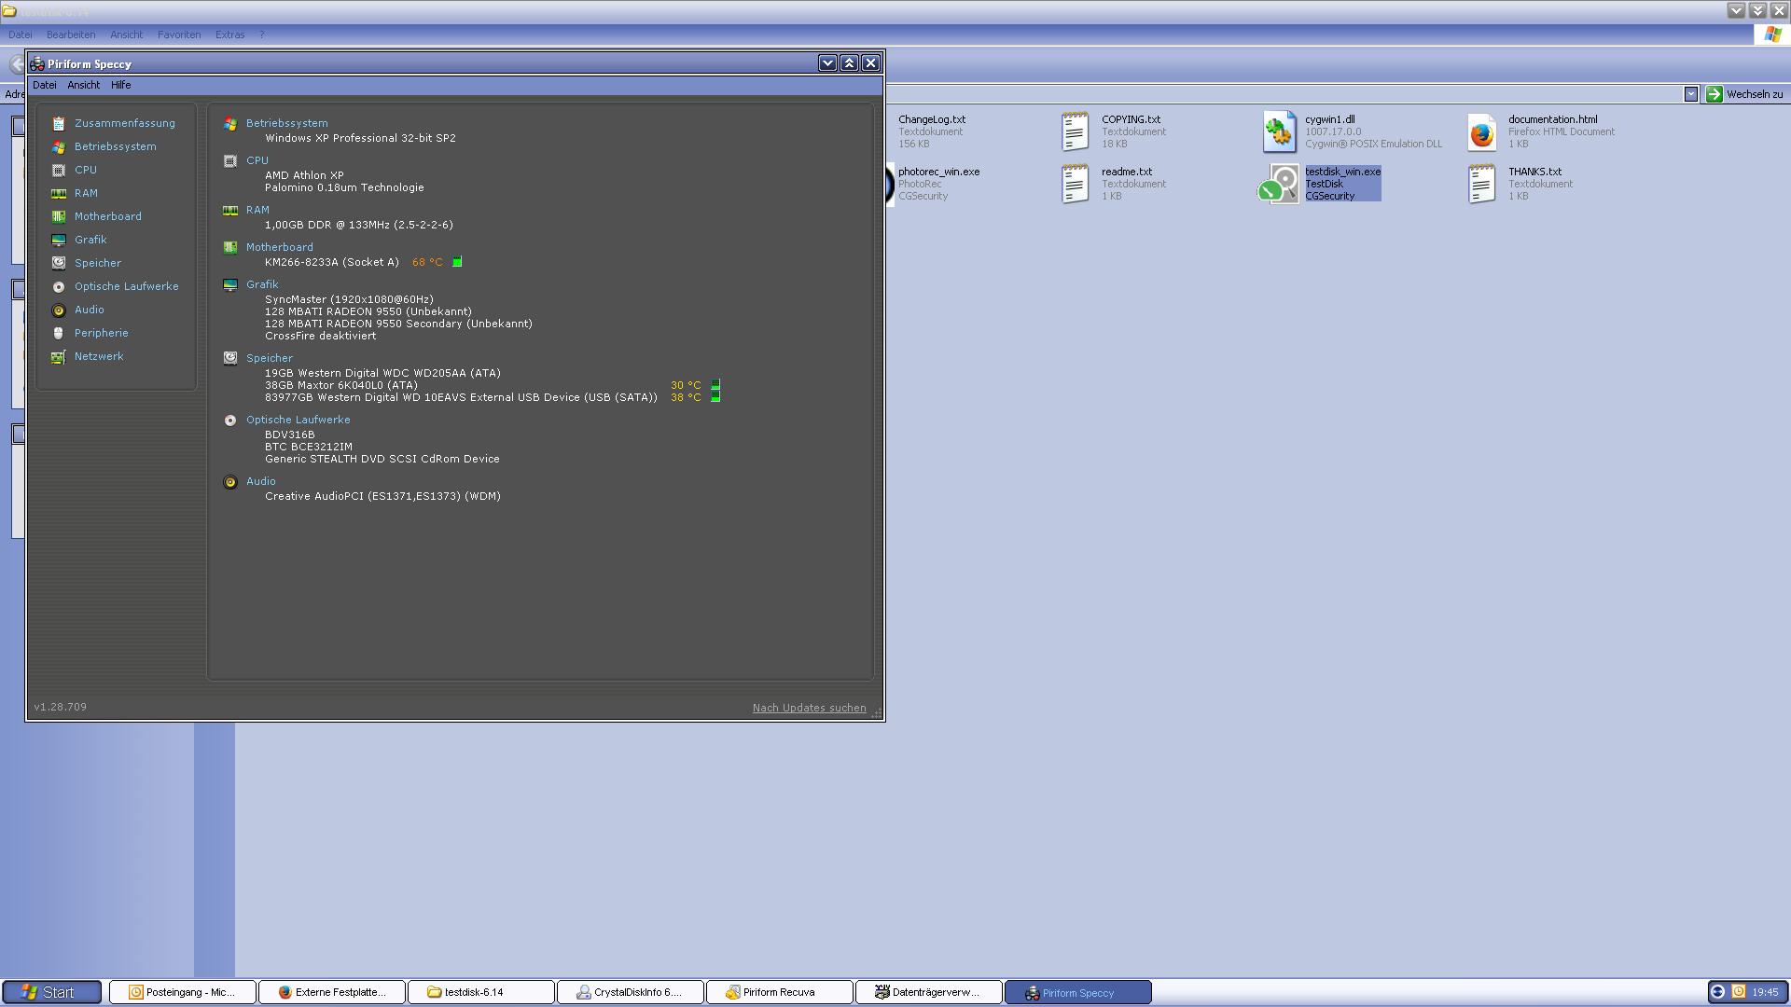This screenshot has height=1007, width=1791.
Task: Open the Grafik heading link in summary
Action: pyautogui.click(x=262, y=284)
